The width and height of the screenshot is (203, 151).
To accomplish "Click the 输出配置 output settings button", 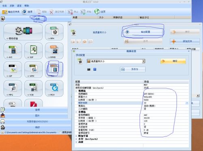I will point(143,32).
